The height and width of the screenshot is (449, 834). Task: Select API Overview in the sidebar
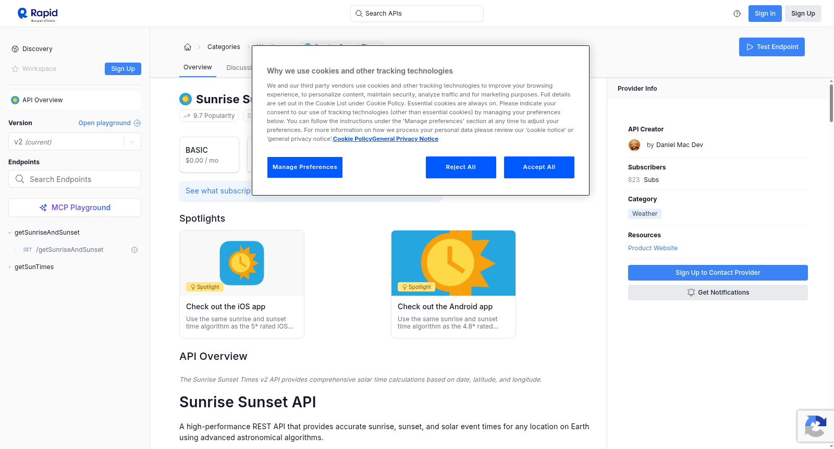[x=75, y=100]
